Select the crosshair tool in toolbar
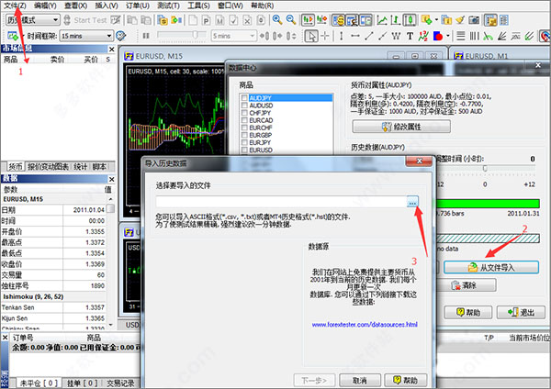 (328, 35)
